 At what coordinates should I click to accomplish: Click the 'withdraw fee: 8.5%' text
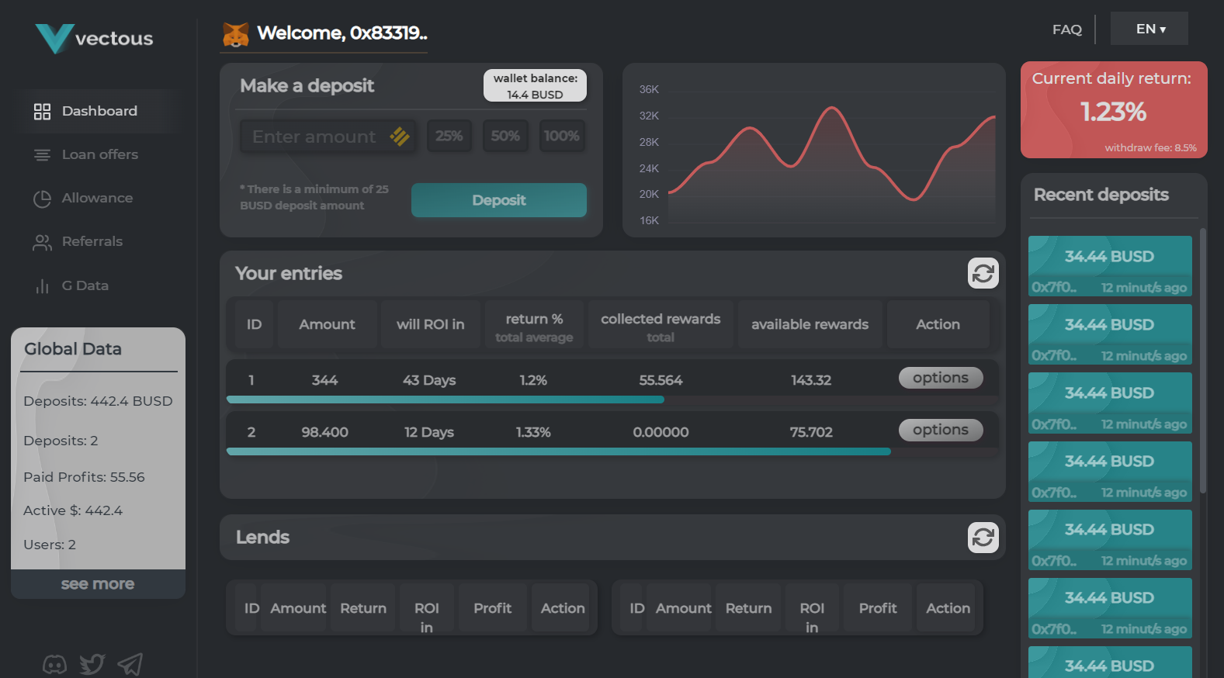pyautogui.click(x=1150, y=147)
